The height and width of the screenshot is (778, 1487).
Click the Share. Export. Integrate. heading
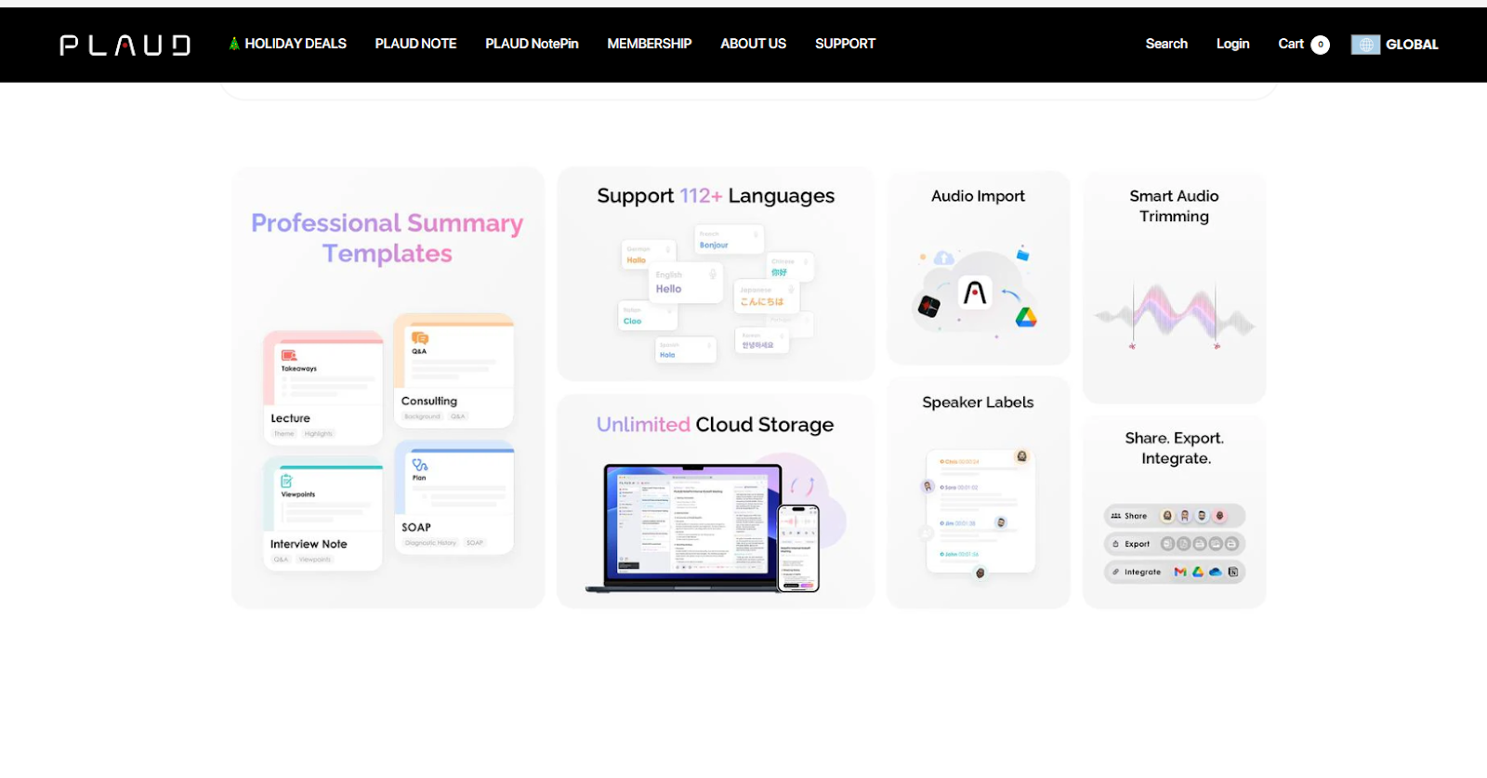(x=1175, y=448)
